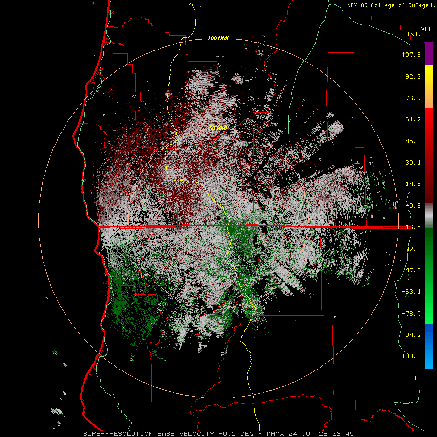Screen dimensions: 437x437
Task: Pick the purple swatch atop the color bar
Action: tap(429, 54)
